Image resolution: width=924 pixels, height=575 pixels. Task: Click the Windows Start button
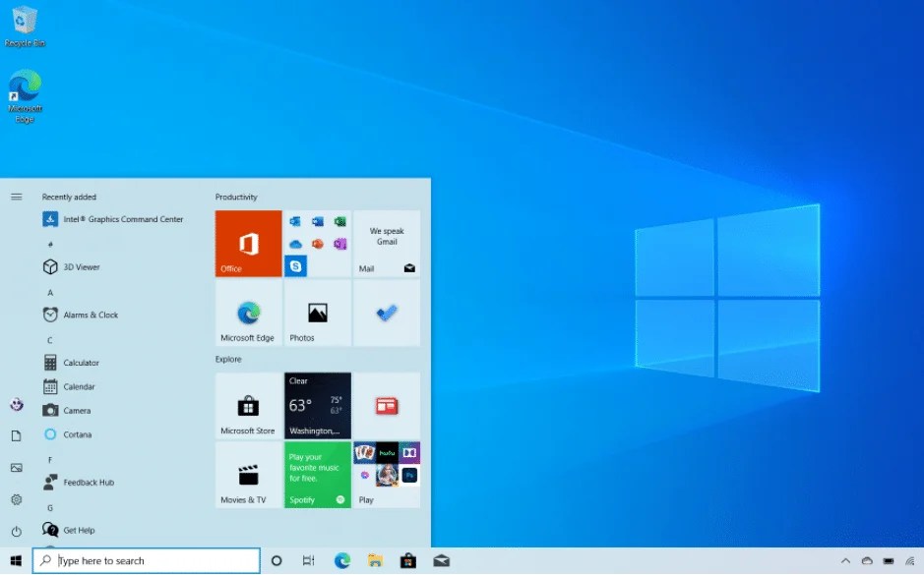click(x=16, y=561)
